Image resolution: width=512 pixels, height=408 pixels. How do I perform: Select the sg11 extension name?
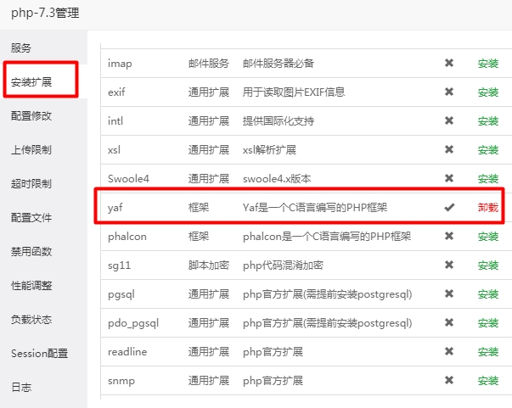click(119, 265)
